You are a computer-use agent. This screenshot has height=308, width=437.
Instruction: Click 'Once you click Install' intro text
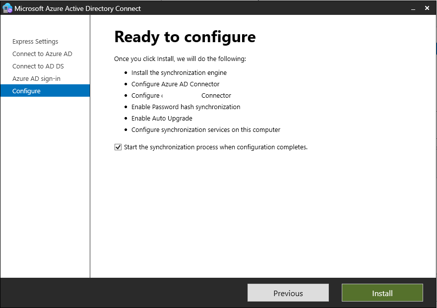[180, 59]
